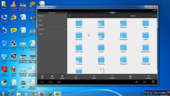Open the baidu folder
170x96 pixels.
click(x=146, y=24)
